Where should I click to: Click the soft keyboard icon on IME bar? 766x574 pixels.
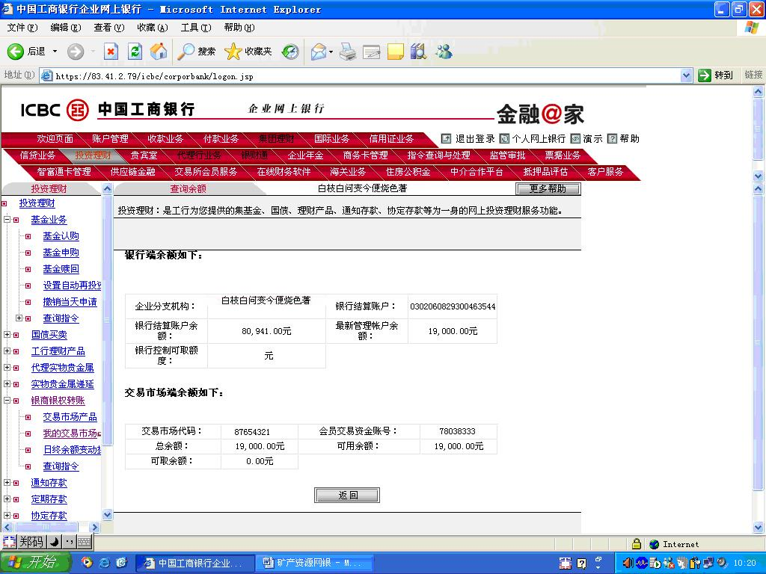[84, 542]
